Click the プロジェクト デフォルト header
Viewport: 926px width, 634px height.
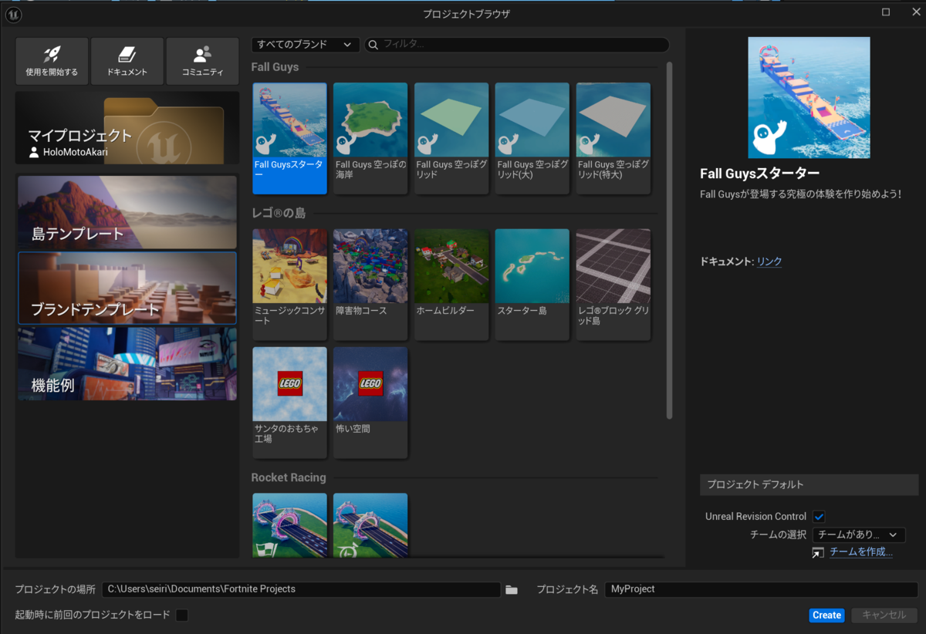809,484
